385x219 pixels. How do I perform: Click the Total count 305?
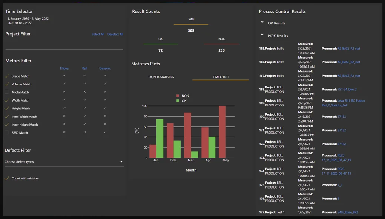(191, 30)
